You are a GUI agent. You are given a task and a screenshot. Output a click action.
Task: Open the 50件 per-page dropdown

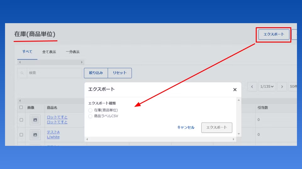click(x=293, y=87)
